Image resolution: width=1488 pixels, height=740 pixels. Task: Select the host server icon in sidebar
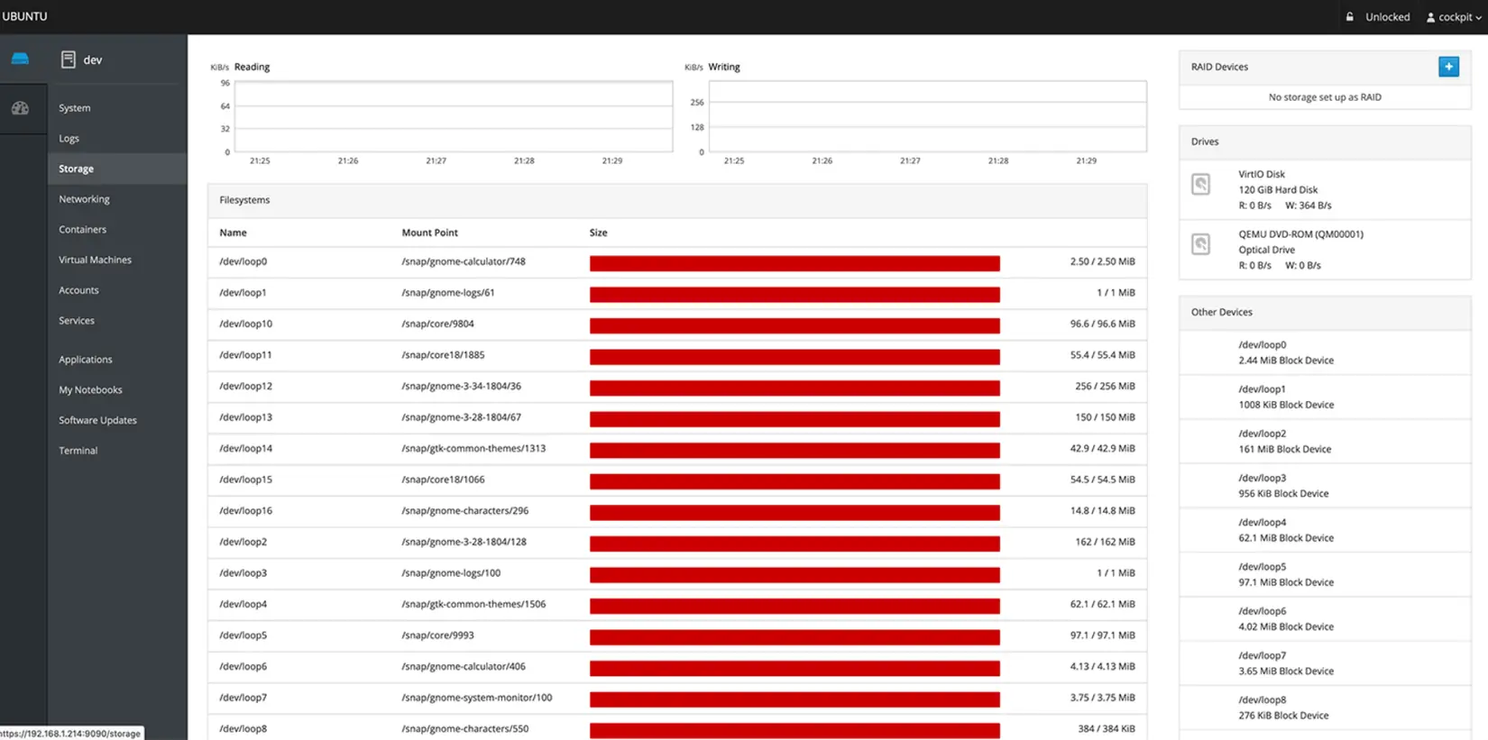20,59
